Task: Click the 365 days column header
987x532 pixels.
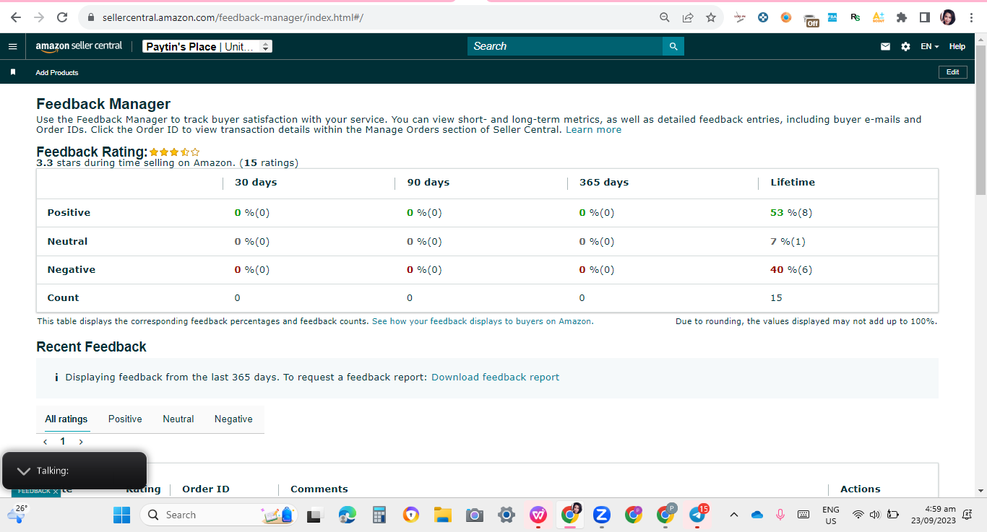Action: [604, 183]
